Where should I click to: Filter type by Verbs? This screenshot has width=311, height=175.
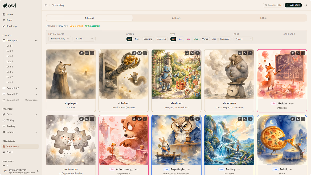click(x=205, y=39)
